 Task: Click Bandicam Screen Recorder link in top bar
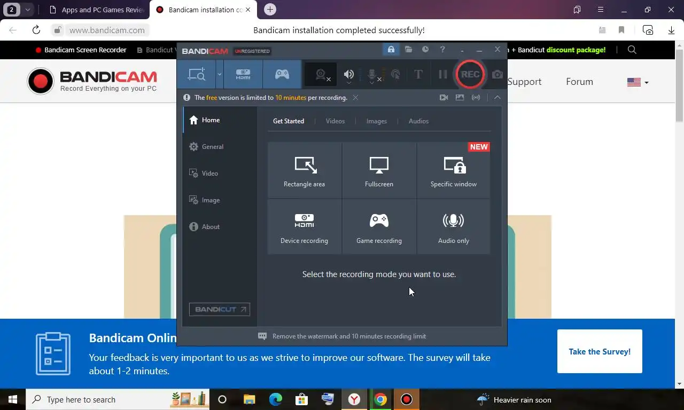(81, 50)
